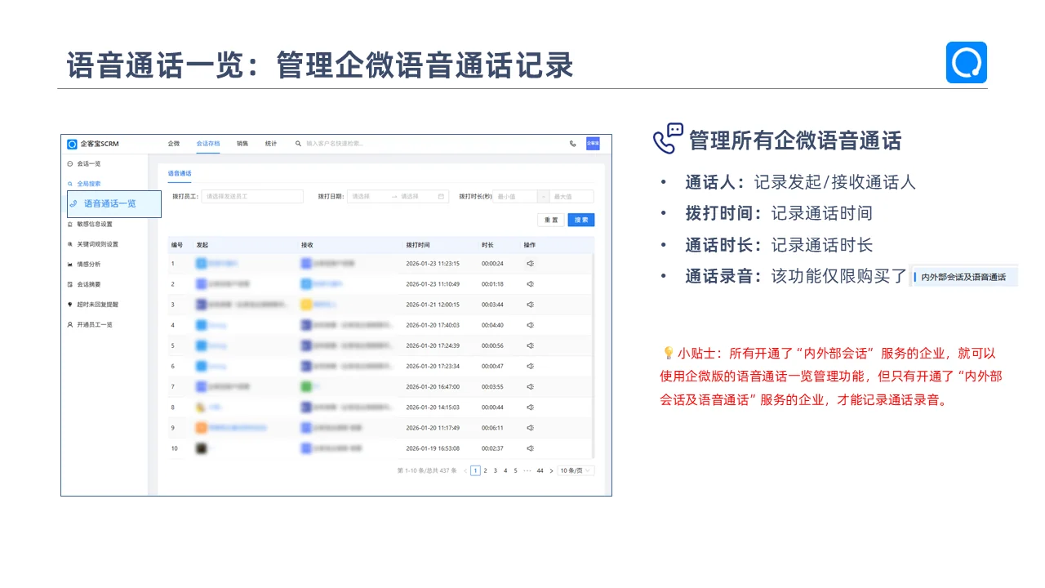Image resolution: width=1045 pixels, height=588 pixels.
Task: Open 全局搜索 in the sidebar
Action: click(84, 184)
